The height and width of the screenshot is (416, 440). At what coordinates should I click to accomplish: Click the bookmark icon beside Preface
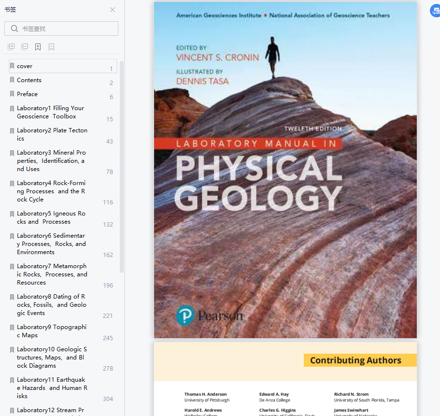12,94
